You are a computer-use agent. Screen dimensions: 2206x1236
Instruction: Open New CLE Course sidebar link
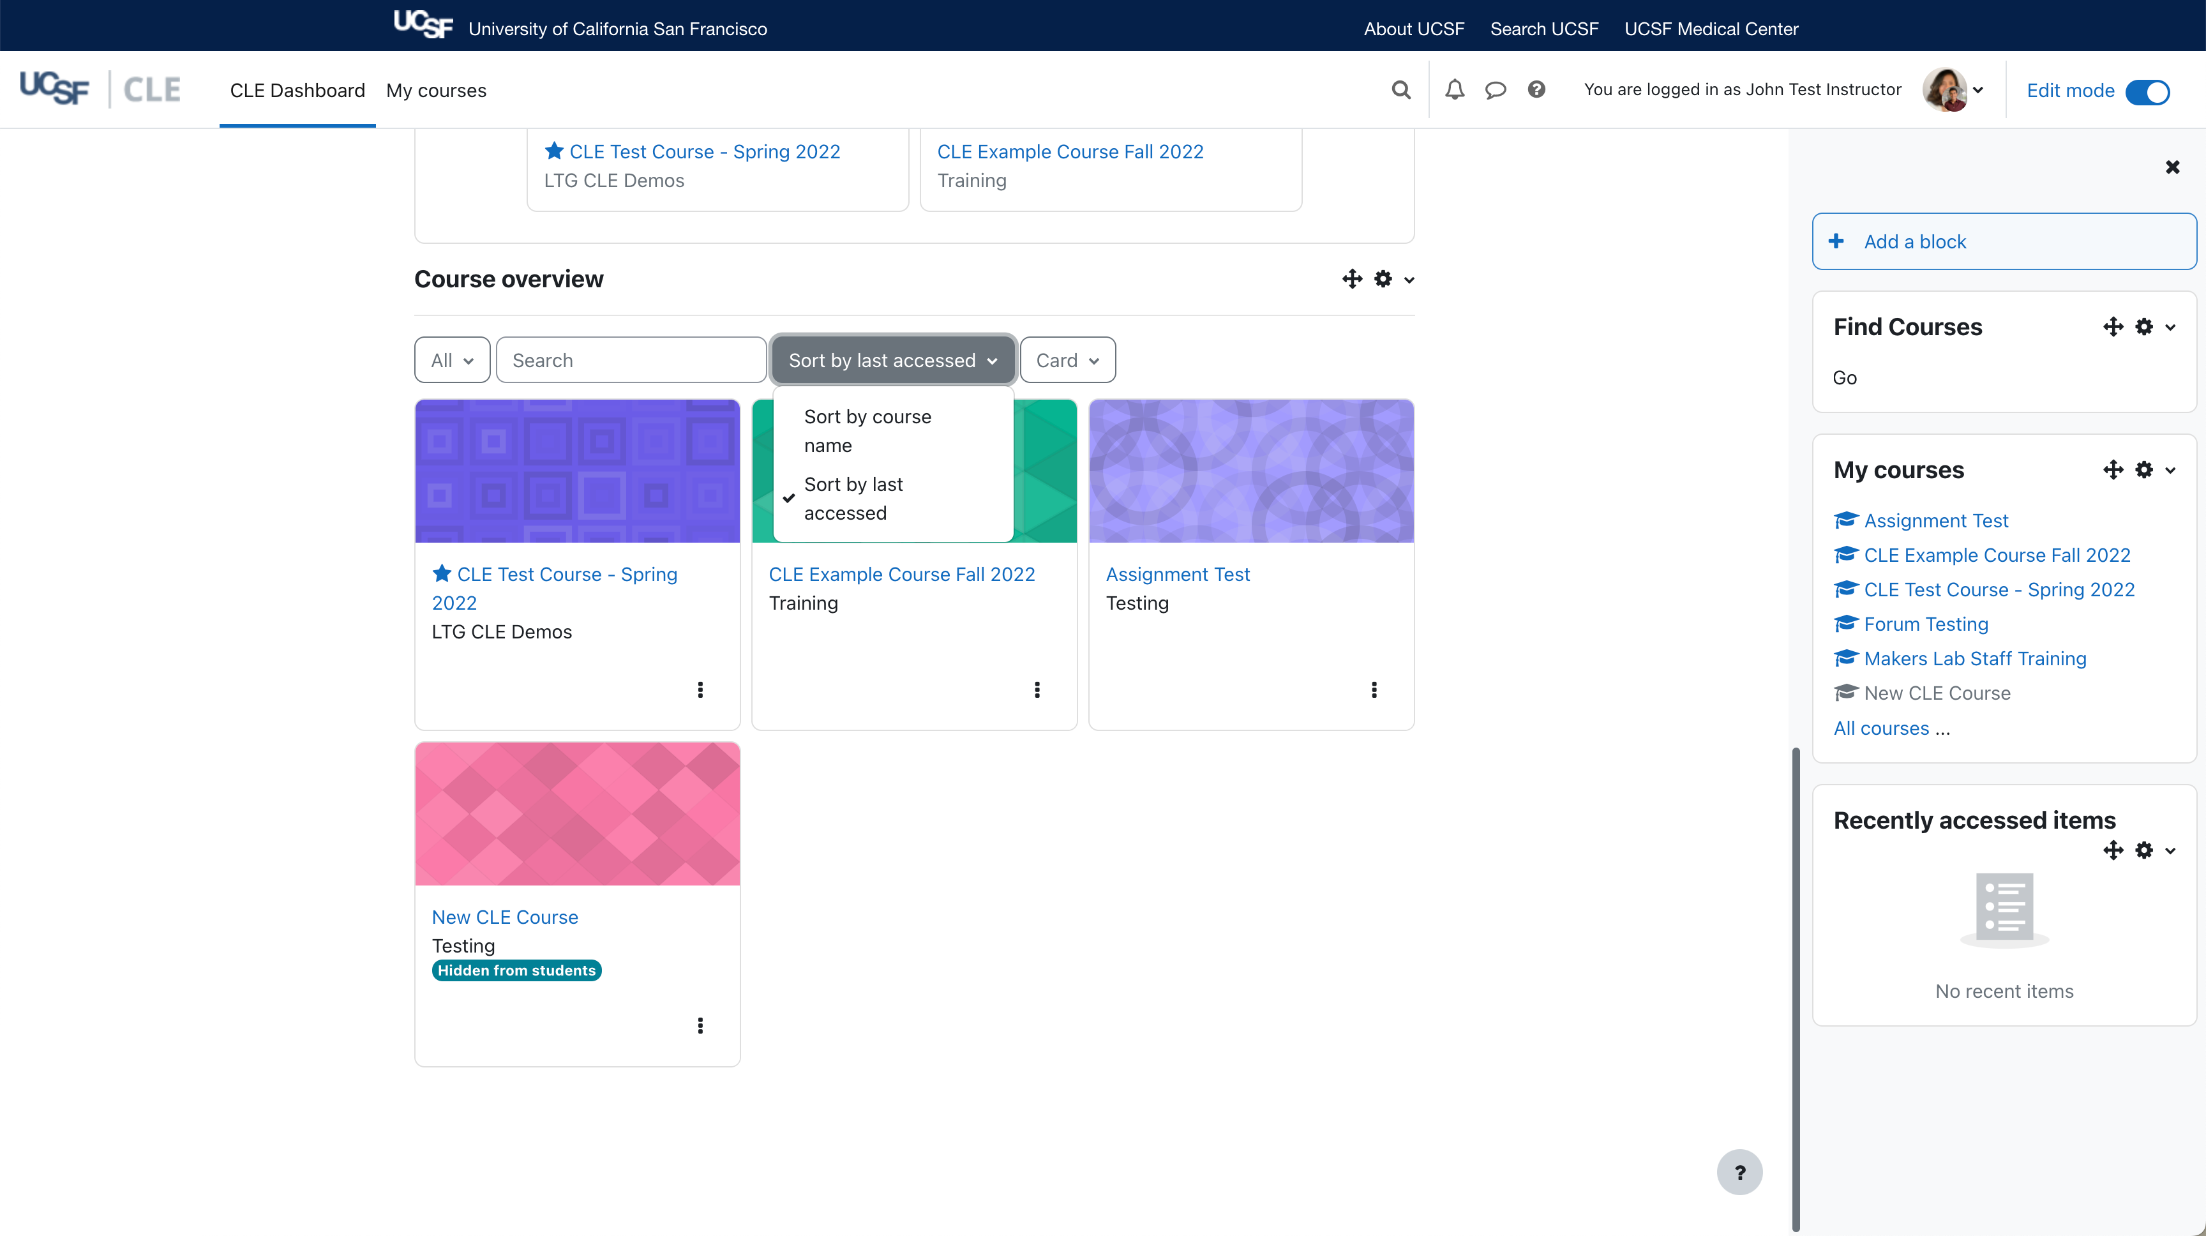(1937, 693)
